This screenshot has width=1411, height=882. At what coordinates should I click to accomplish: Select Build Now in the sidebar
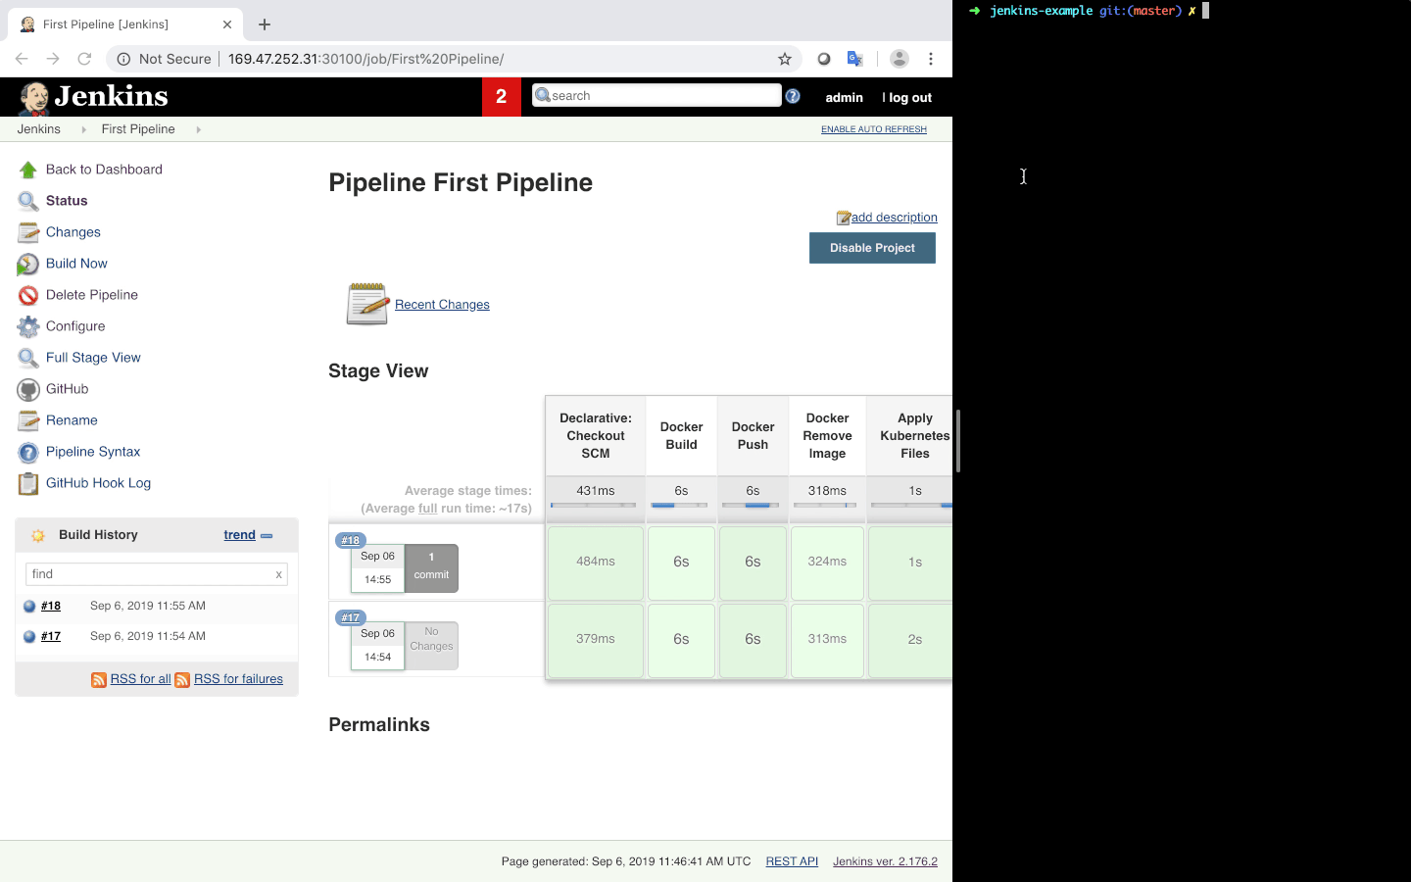pyautogui.click(x=76, y=264)
